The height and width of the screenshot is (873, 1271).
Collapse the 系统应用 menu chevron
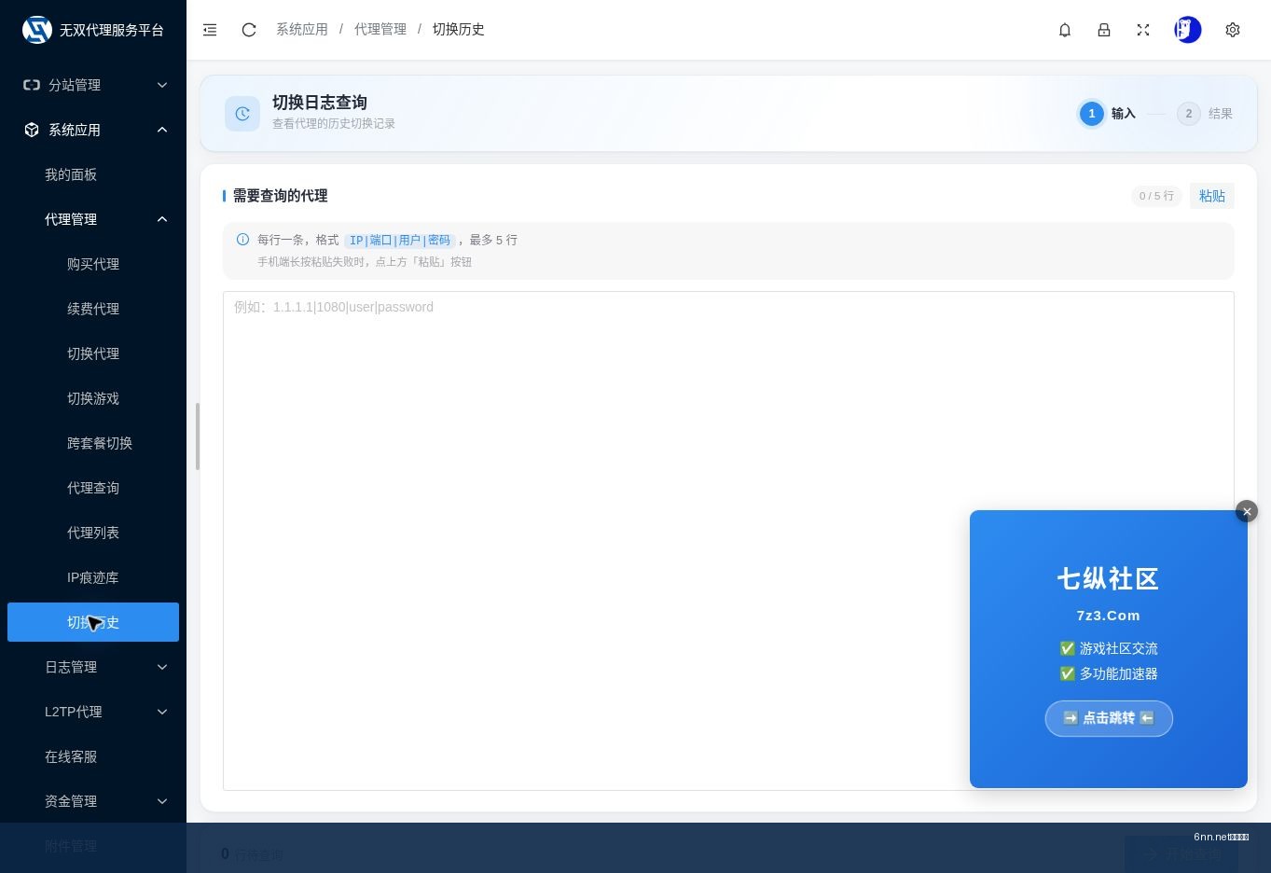pyautogui.click(x=162, y=130)
